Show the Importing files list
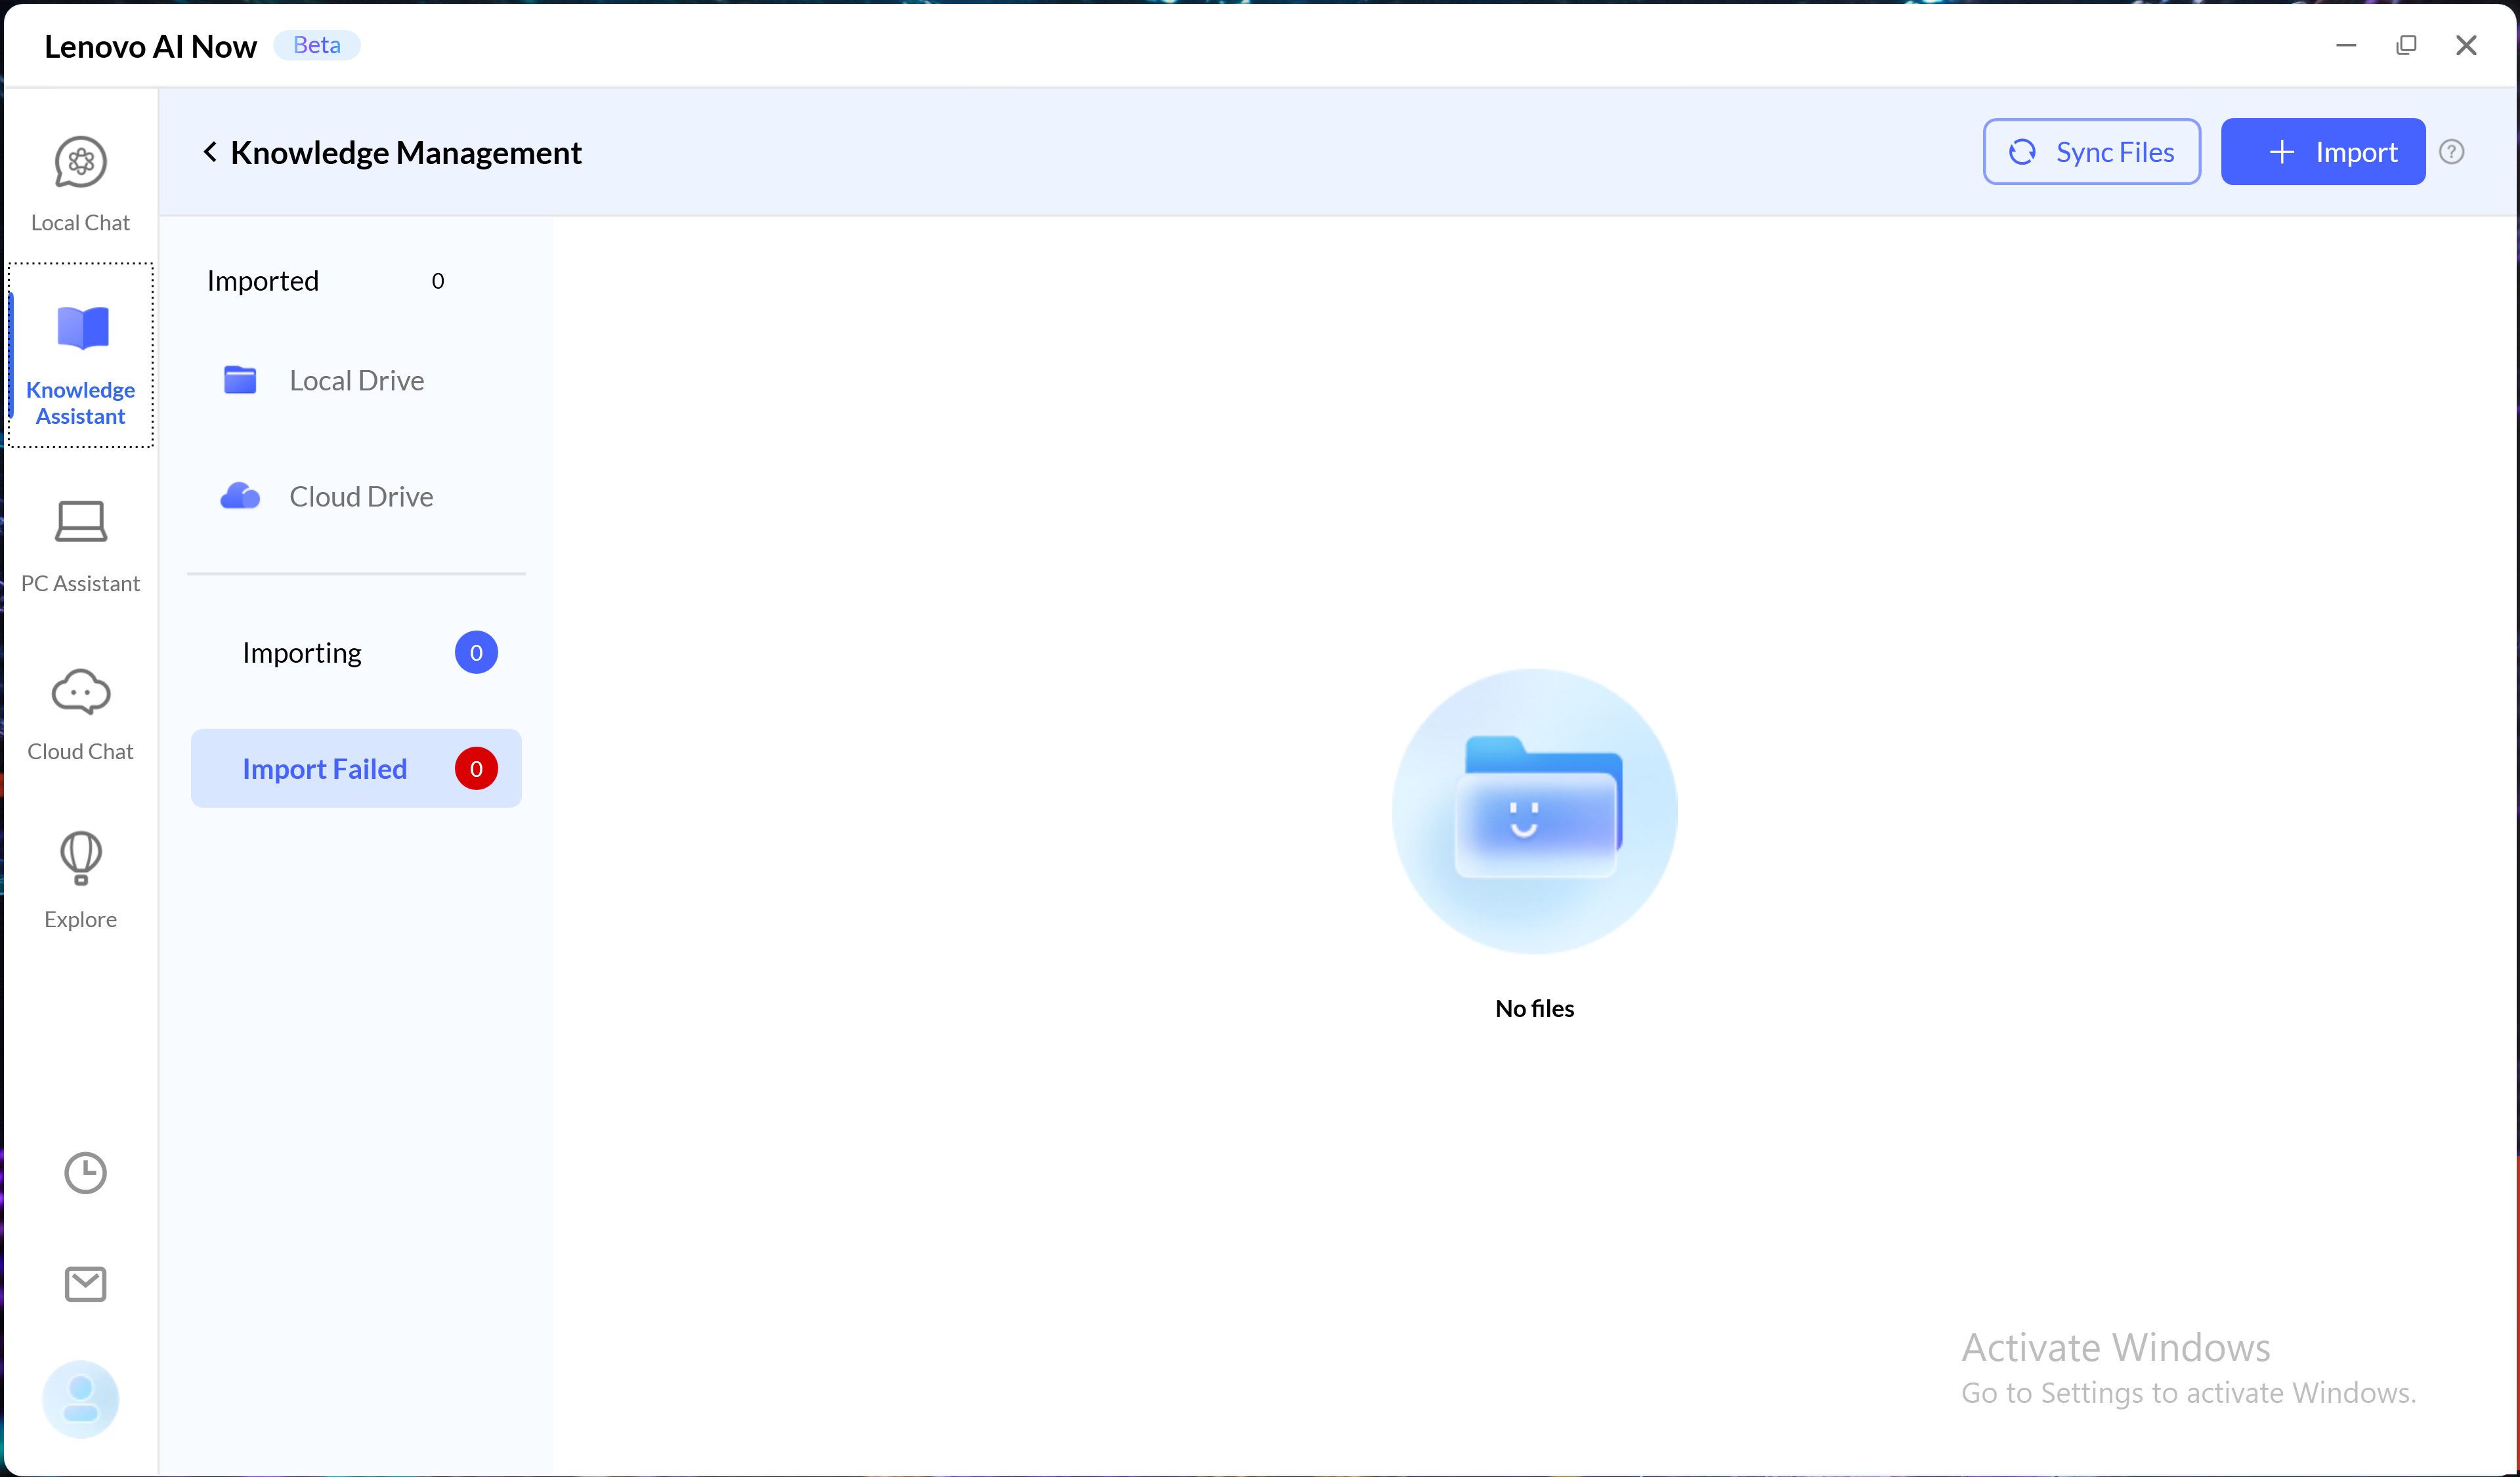The width and height of the screenshot is (2520, 1477). pyautogui.click(x=302, y=653)
